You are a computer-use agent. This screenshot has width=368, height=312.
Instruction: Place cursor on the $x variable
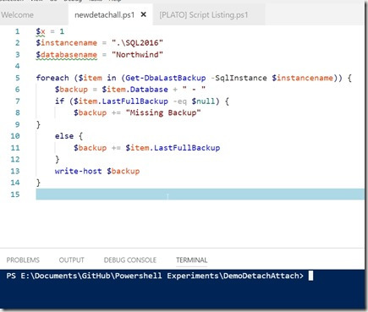click(41, 31)
